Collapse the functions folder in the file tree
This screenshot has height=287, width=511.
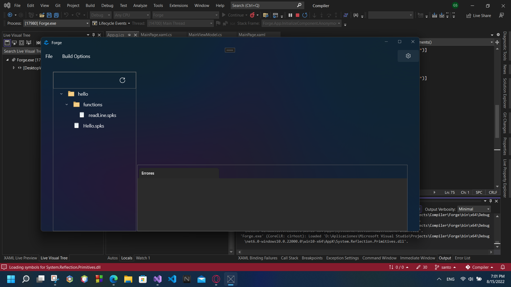tap(67, 104)
